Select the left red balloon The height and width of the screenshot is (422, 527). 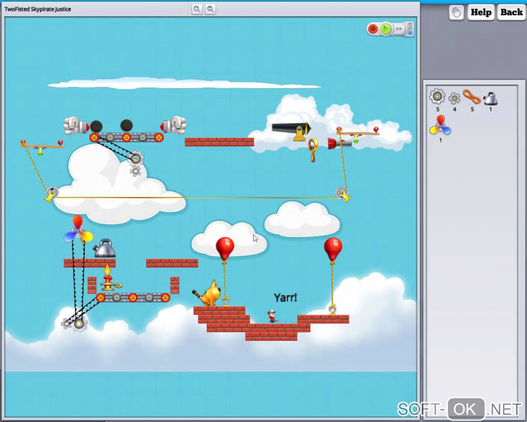(x=225, y=249)
